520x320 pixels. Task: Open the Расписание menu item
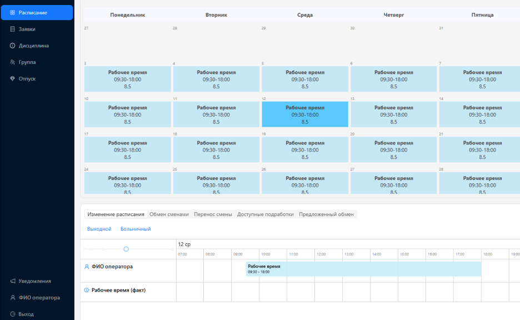37,13
